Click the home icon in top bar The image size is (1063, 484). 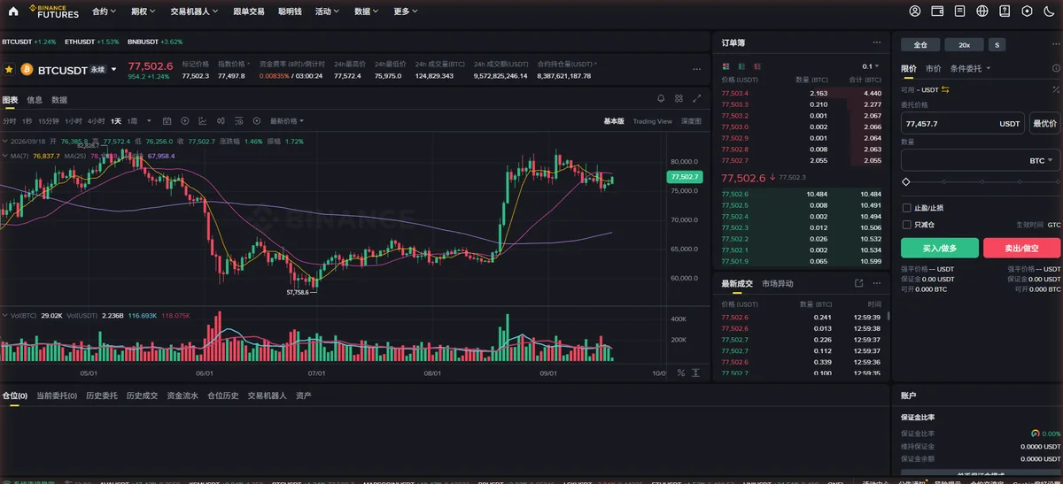[x=12, y=12]
